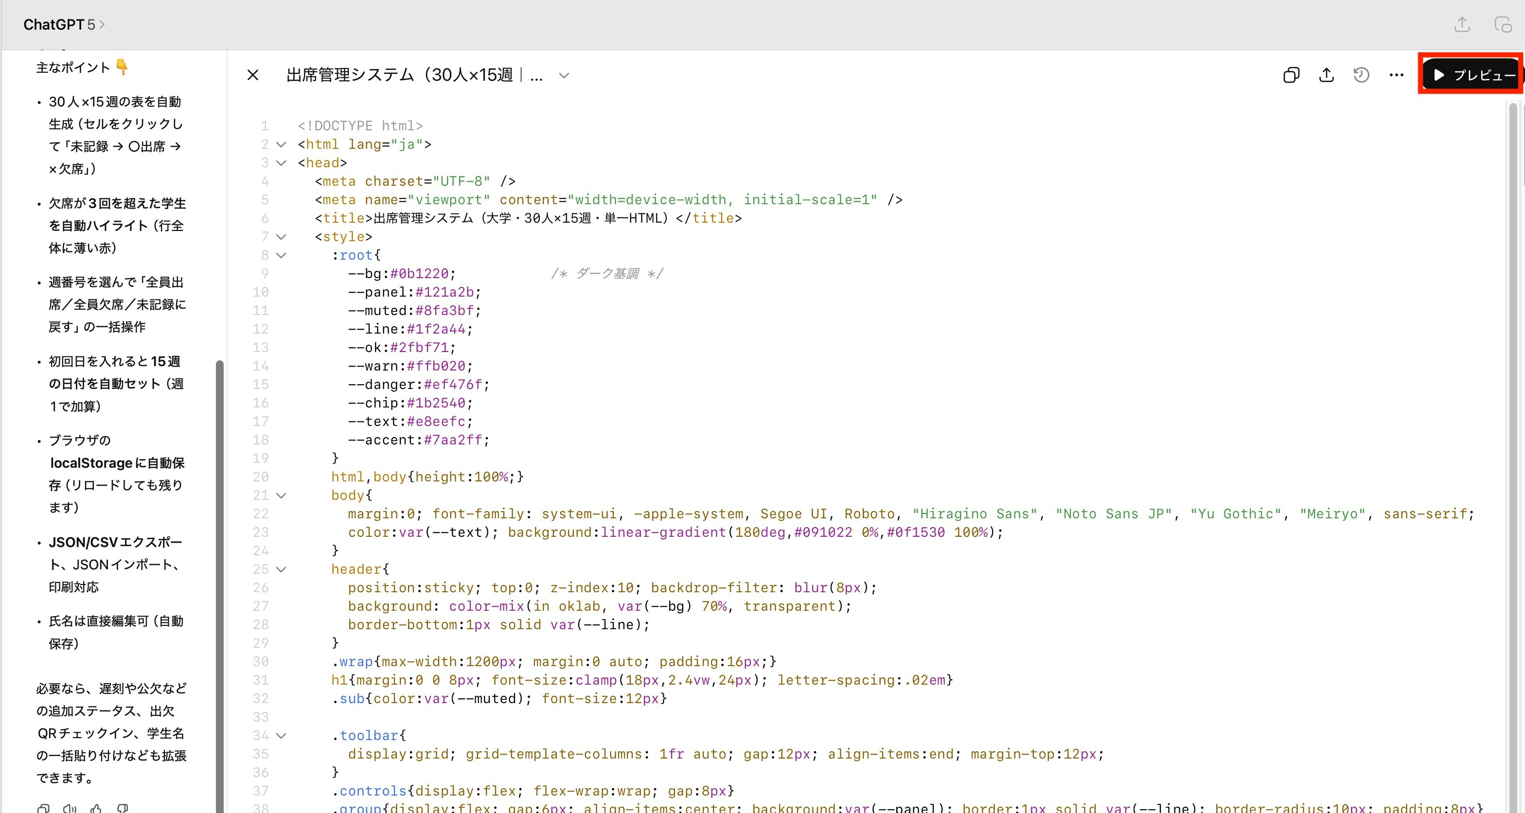
Task: Fold the .toolbar rule on line 34
Action: tap(282, 735)
